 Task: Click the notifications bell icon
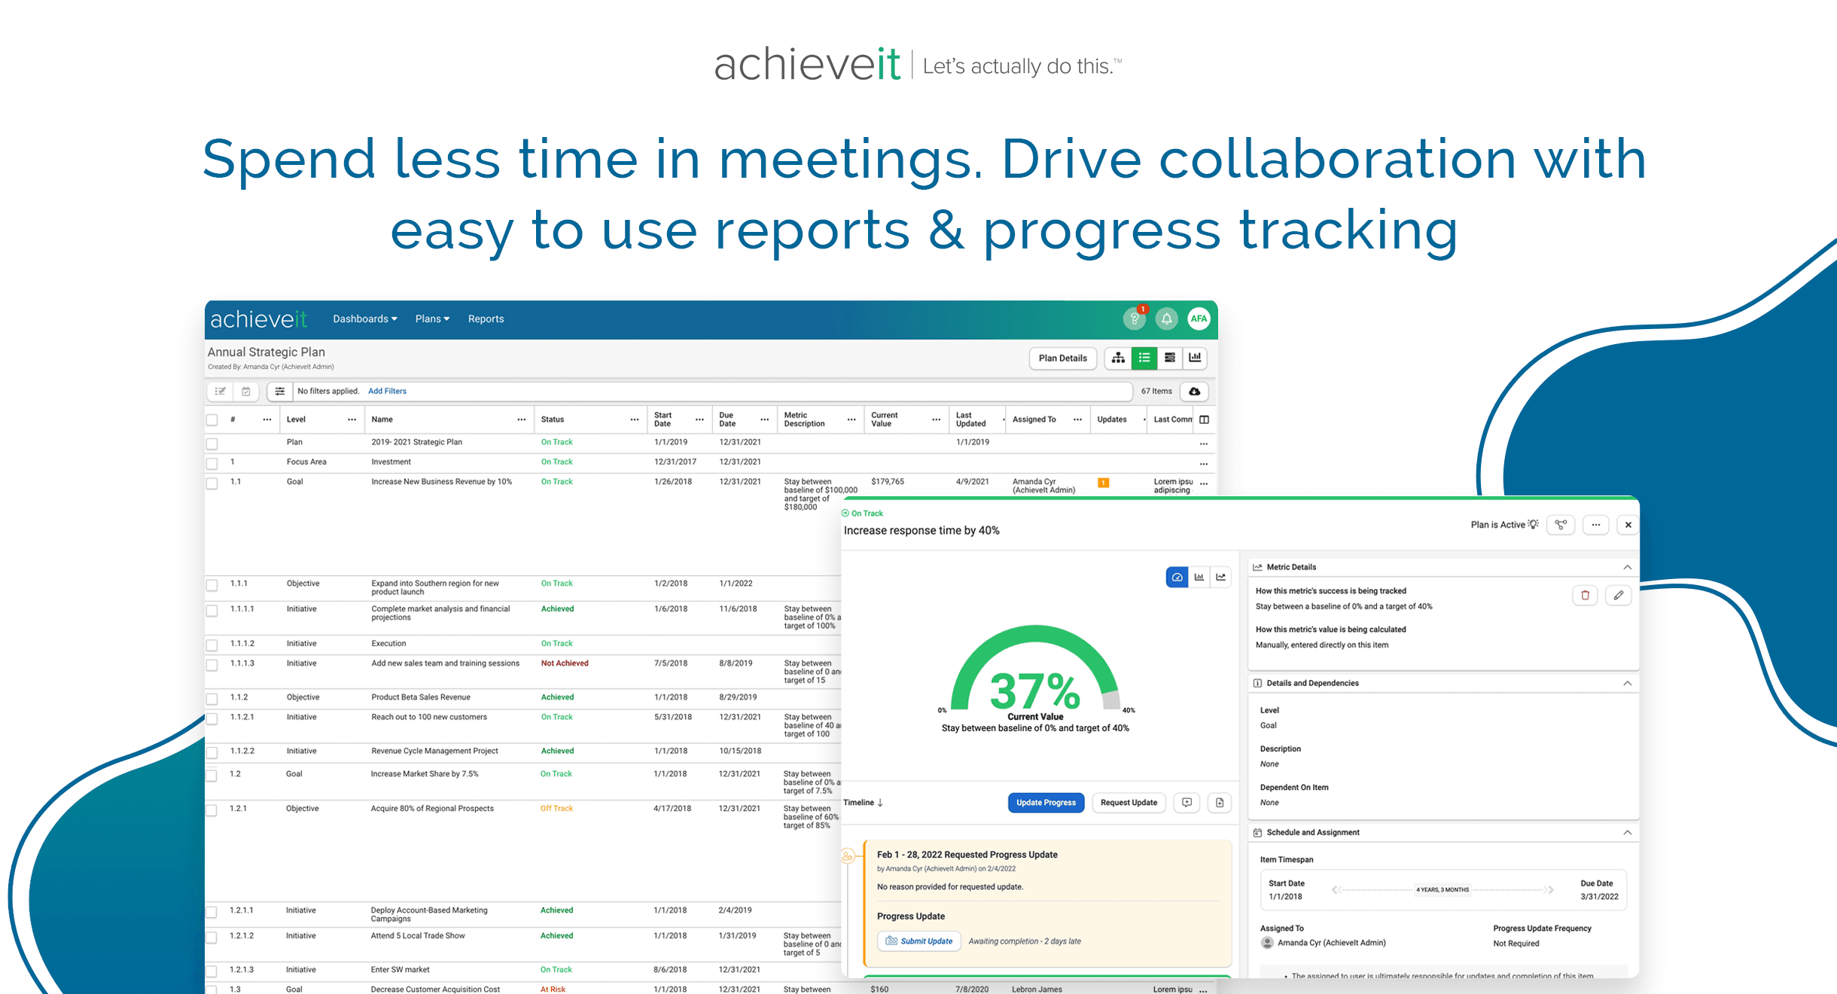point(1166,319)
